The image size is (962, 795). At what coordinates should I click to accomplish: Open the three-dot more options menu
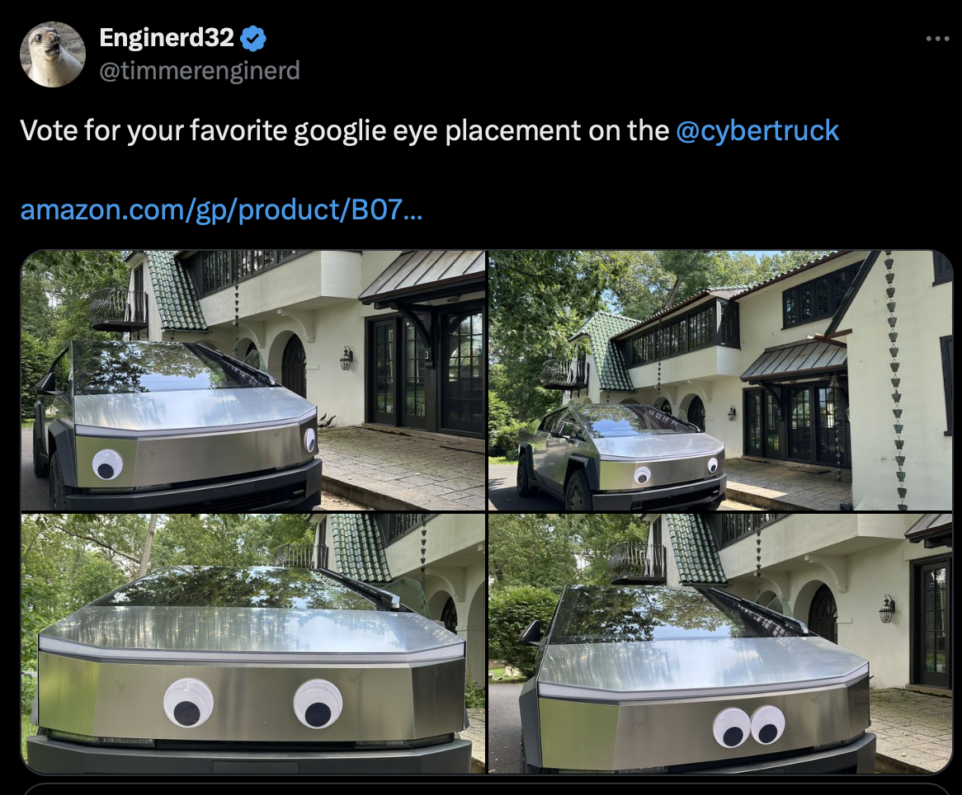click(x=937, y=39)
